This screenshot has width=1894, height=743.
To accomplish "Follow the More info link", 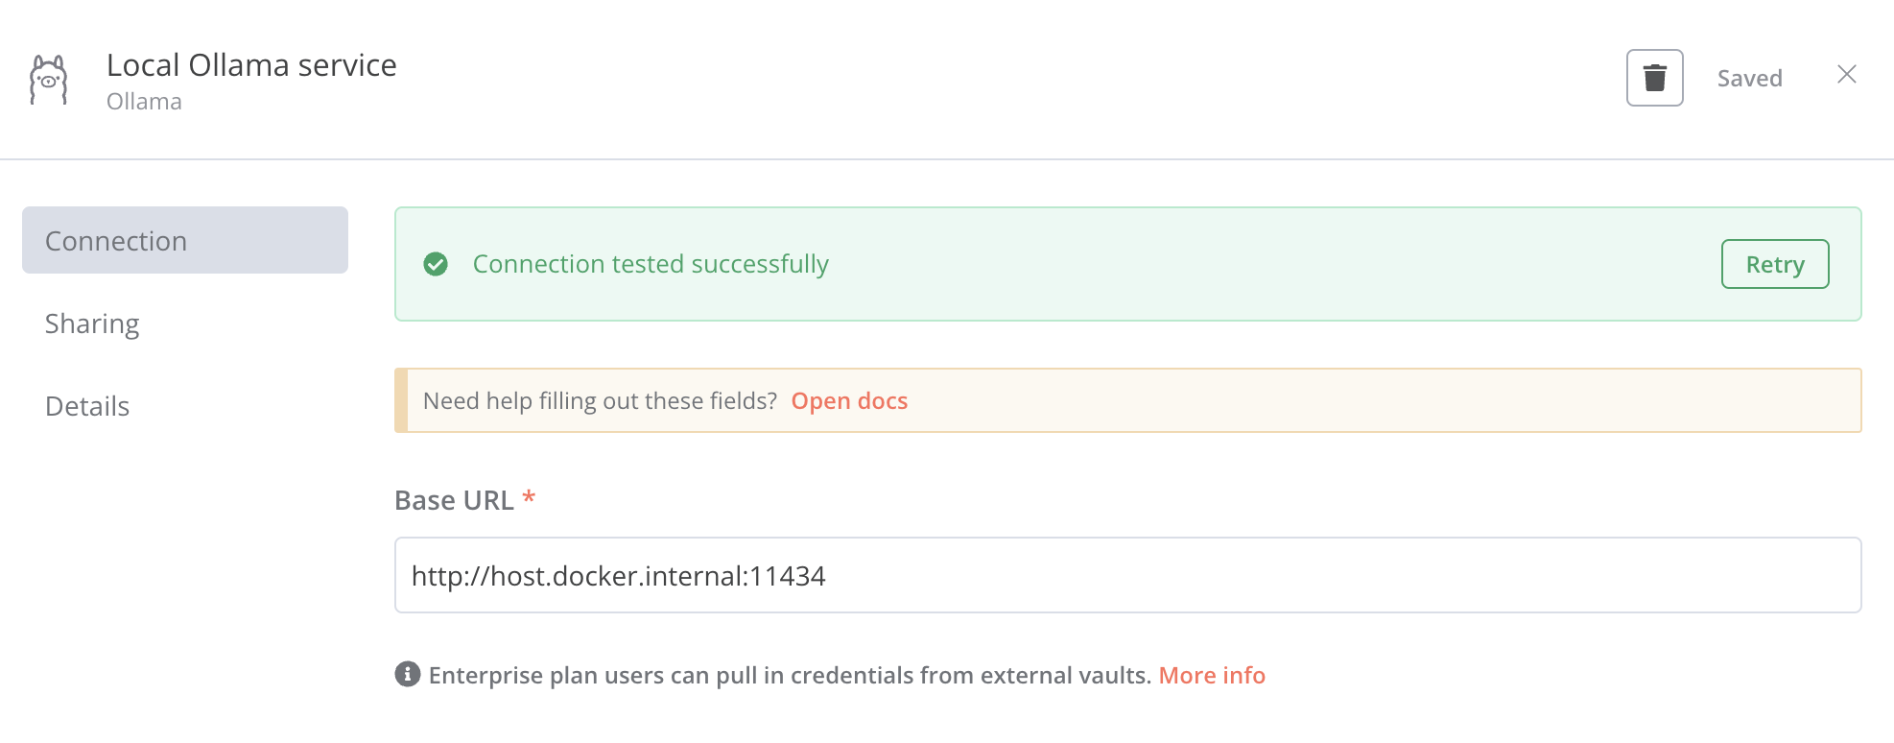I will [1212, 675].
